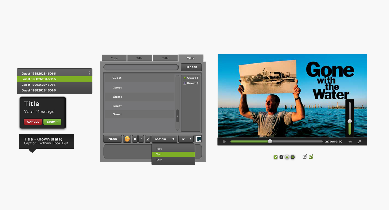Toggle the dark black checked checkbox
The image size is (389, 210).
click(x=281, y=157)
